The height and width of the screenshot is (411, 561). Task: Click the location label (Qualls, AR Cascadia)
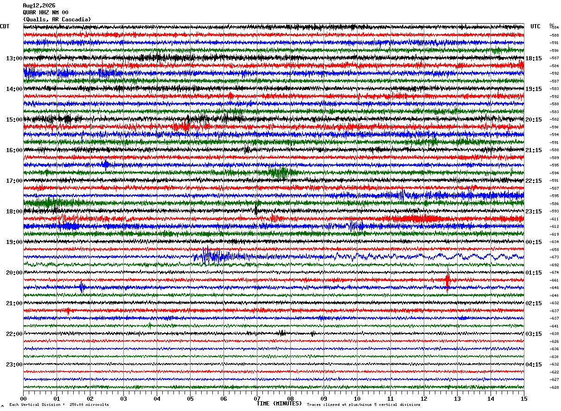tap(57, 19)
